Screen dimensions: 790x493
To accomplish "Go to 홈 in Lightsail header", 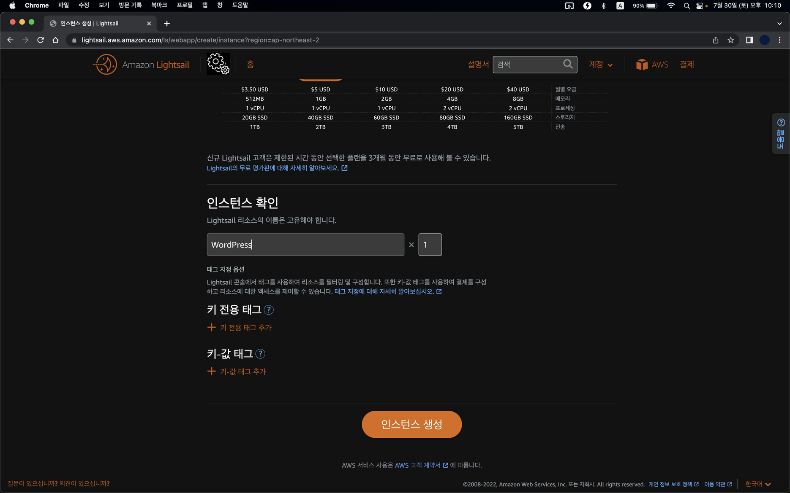I will point(250,65).
